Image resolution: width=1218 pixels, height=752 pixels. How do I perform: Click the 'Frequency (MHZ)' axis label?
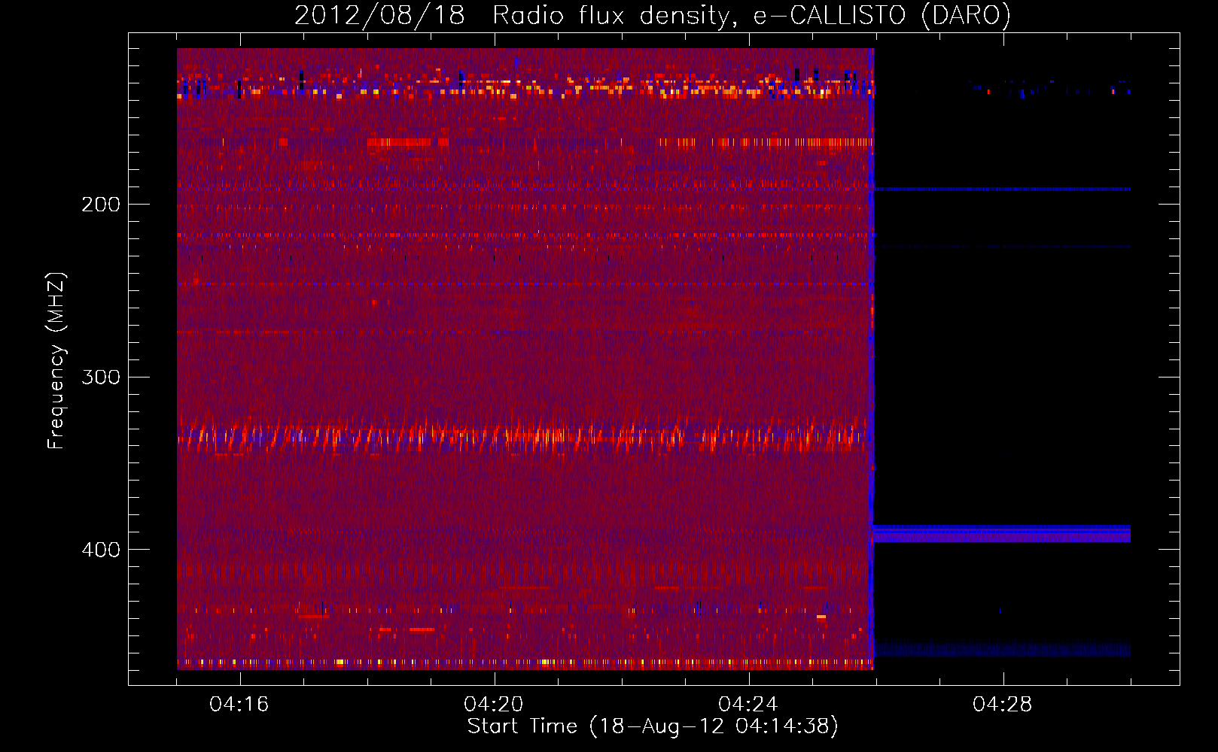(56, 361)
